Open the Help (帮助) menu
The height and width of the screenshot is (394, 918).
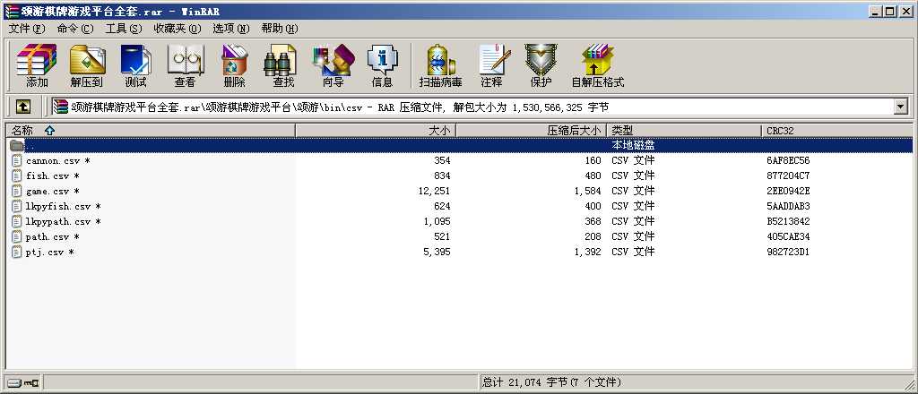tap(280, 28)
